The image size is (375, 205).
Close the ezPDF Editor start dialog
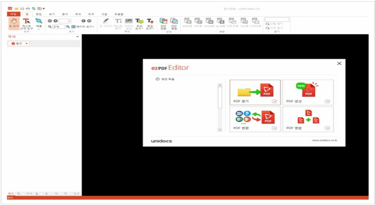click(339, 63)
